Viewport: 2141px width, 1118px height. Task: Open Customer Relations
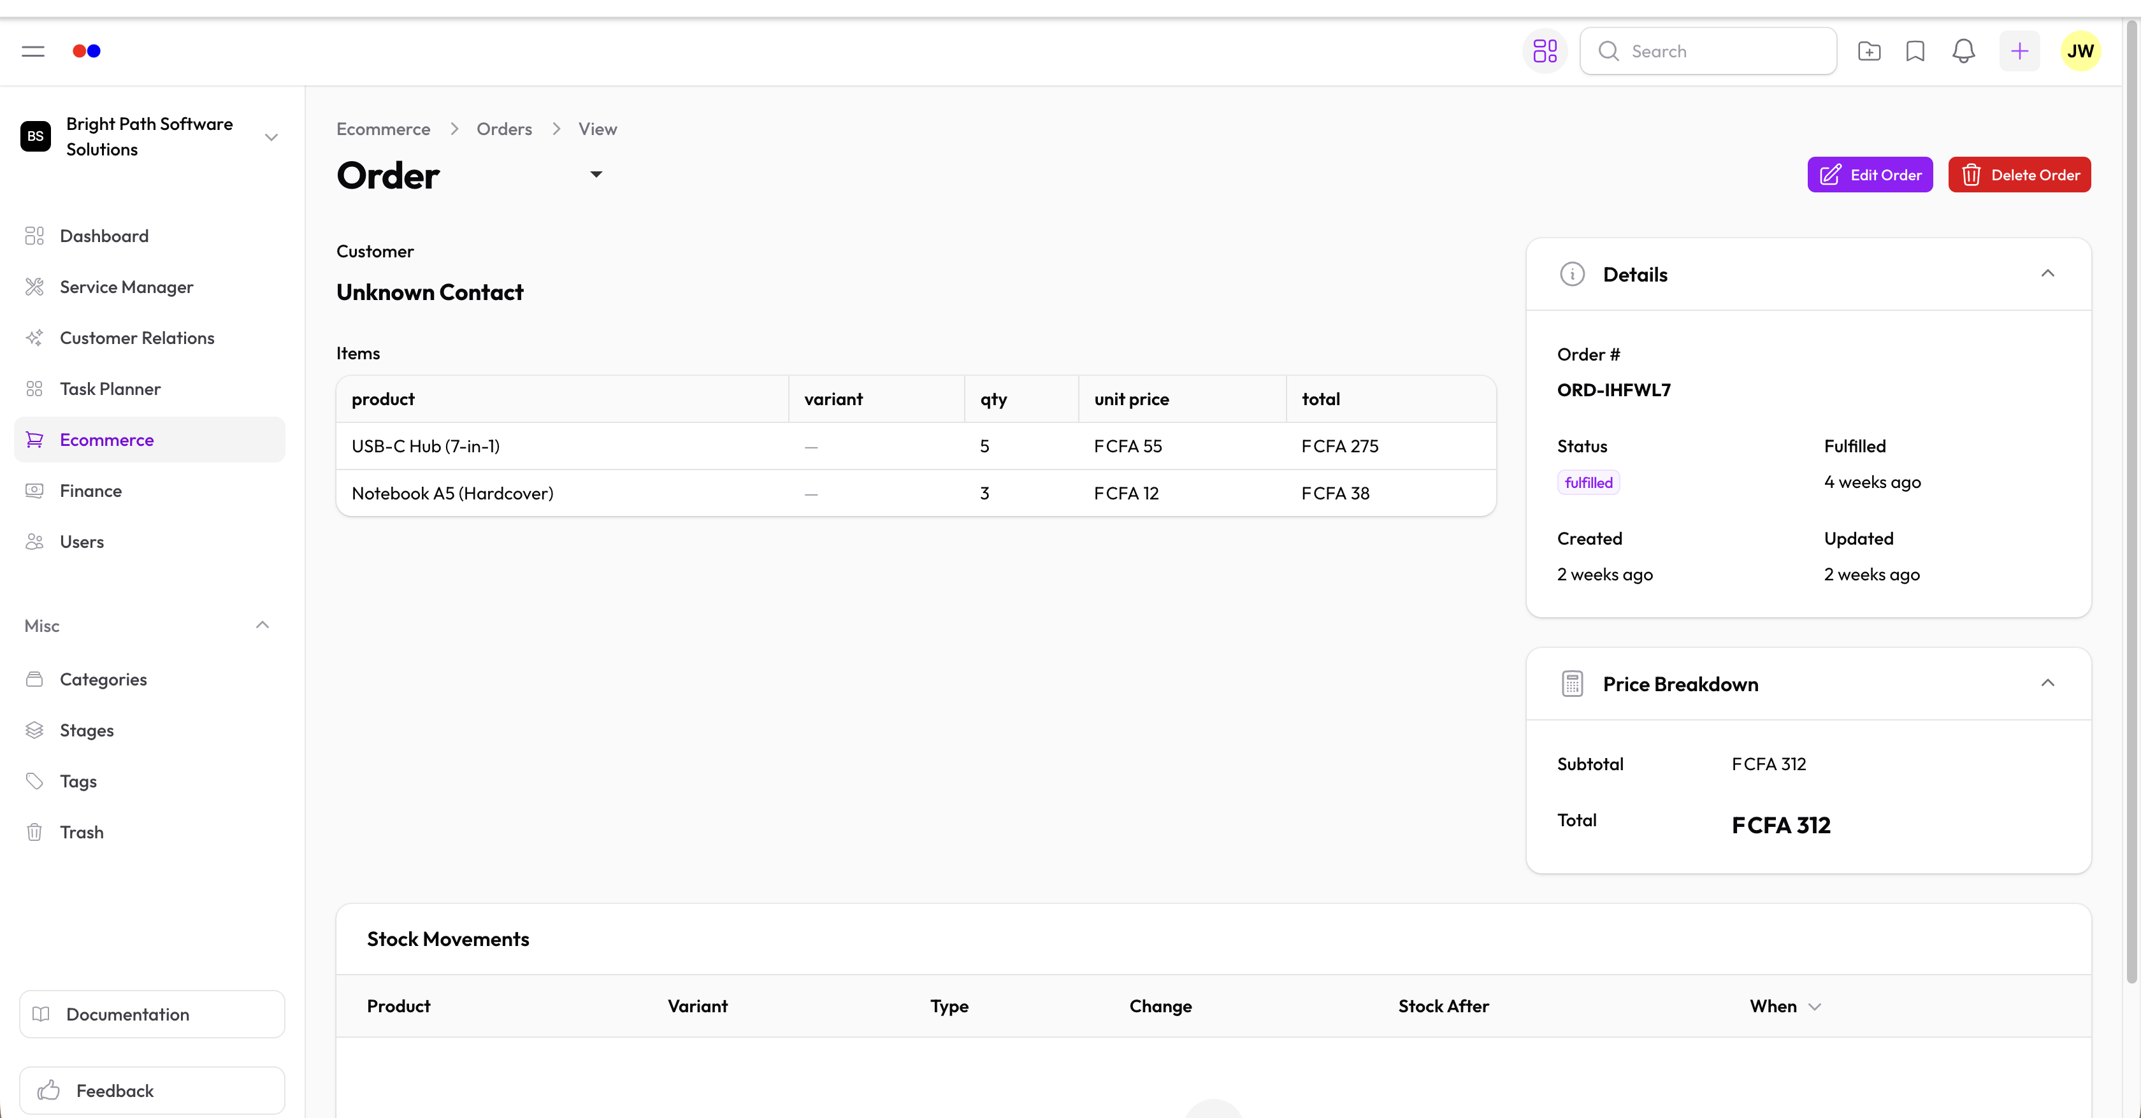(x=150, y=338)
